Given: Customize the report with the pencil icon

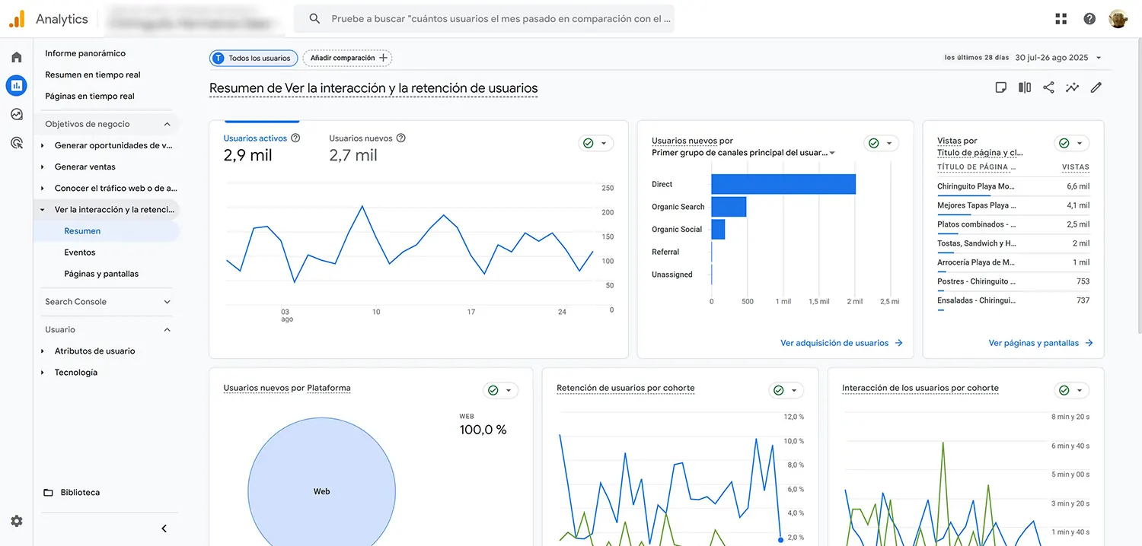Looking at the screenshot, I should pos(1096,87).
